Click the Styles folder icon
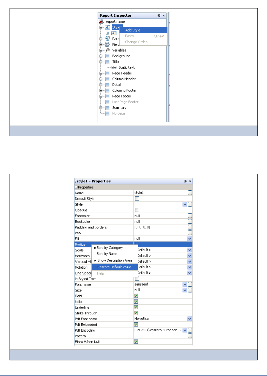Screen dimensions: 267x376 pos(107,27)
